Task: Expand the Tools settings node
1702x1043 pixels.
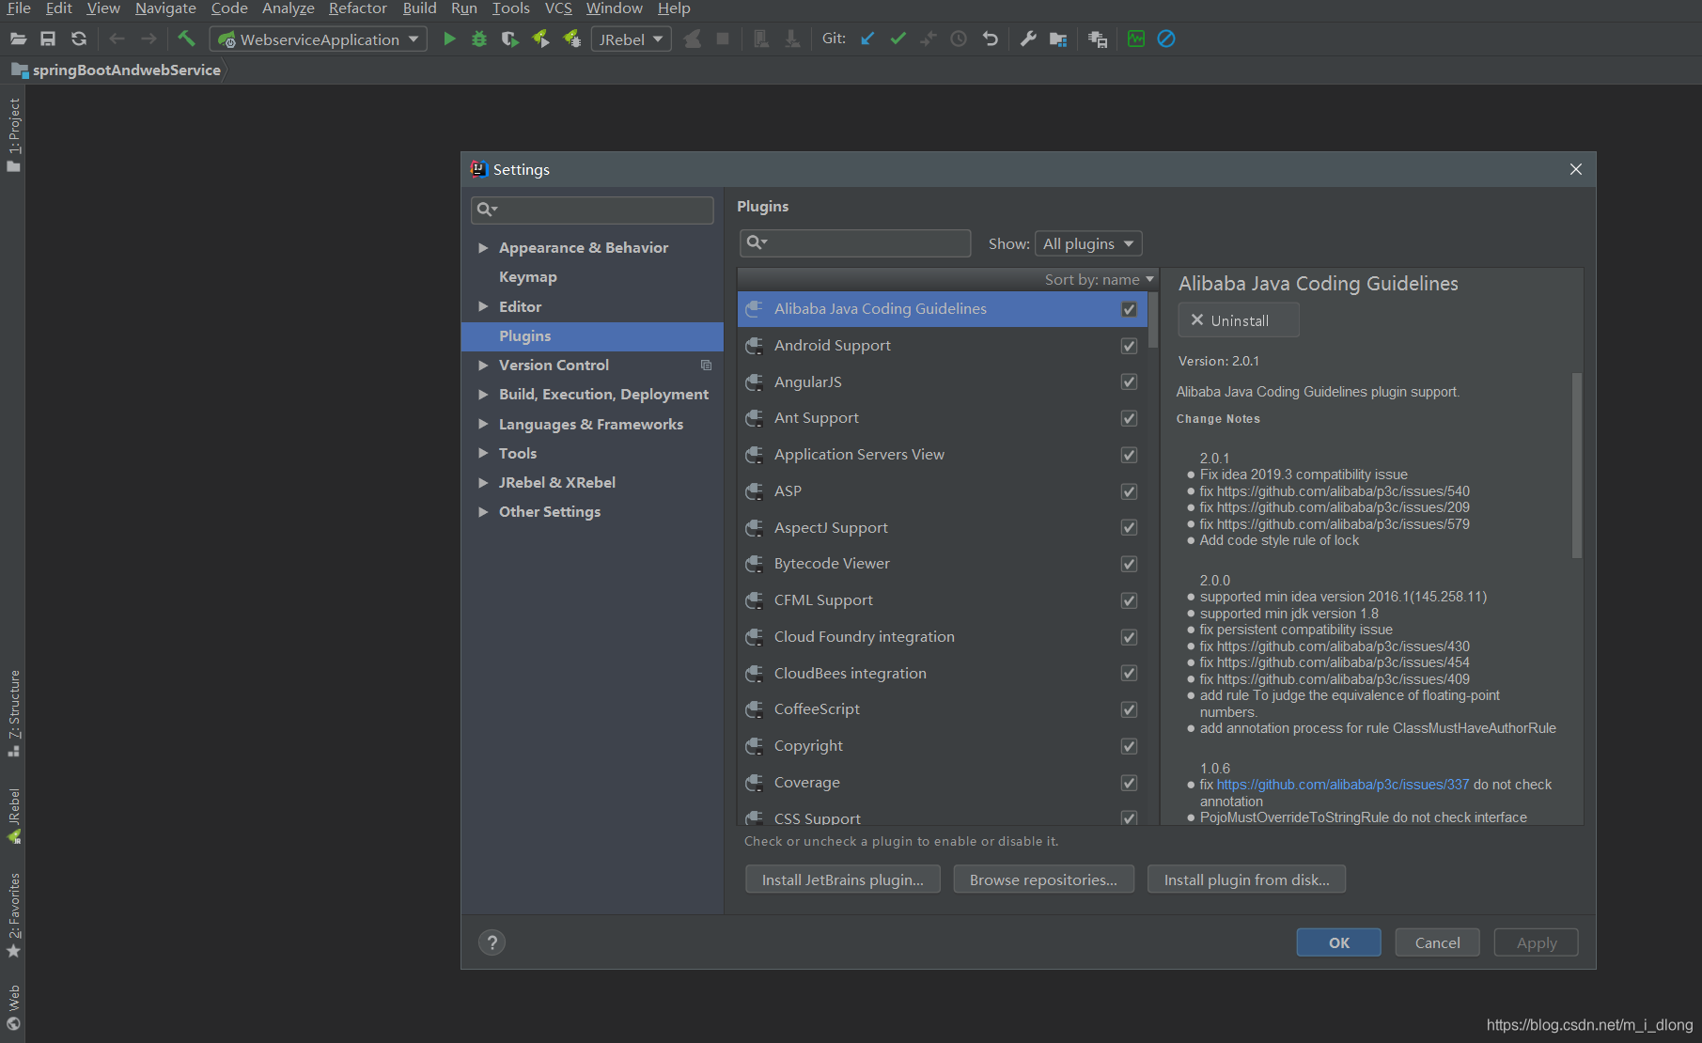Action: [x=483, y=453]
